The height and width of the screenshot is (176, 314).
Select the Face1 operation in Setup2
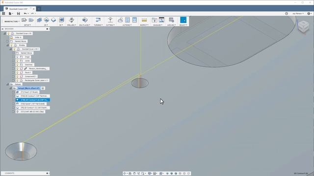(x=27, y=92)
